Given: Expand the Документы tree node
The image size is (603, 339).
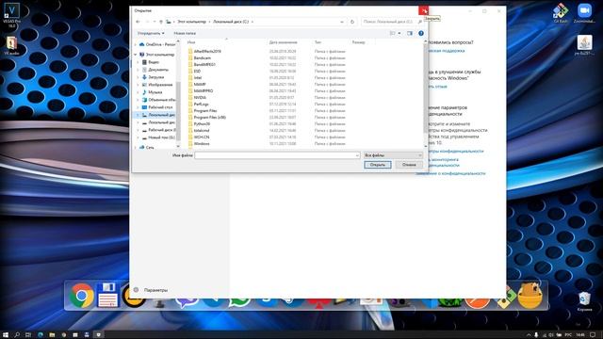Looking at the screenshot, I should click(139, 70).
